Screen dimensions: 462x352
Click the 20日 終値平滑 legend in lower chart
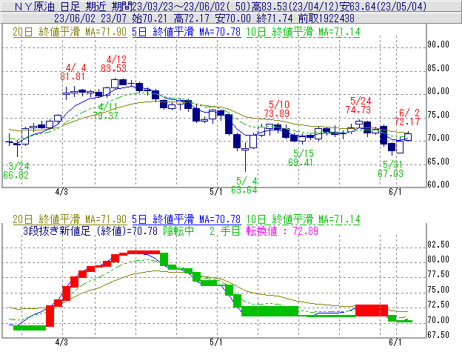tap(70, 219)
